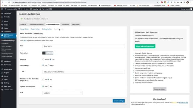Open the Chrome profile avatar
This screenshot has width=193, height=108.
[188, 2]
